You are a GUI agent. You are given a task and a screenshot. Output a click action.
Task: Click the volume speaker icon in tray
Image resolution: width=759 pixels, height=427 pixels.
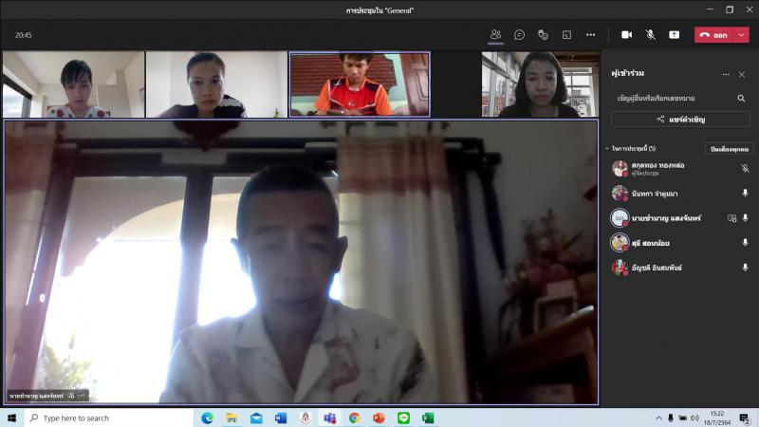tap(694, 418)
